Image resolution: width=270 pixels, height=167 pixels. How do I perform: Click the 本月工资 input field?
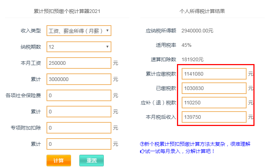79,63
